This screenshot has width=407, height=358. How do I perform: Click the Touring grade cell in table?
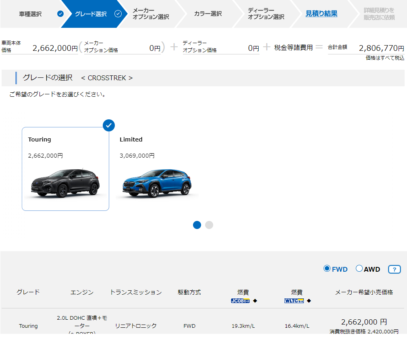28,326
